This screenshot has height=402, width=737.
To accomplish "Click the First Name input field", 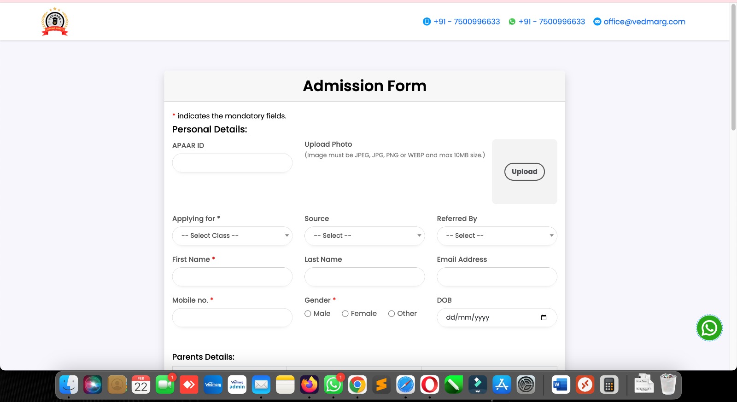I will pos(232,277).
